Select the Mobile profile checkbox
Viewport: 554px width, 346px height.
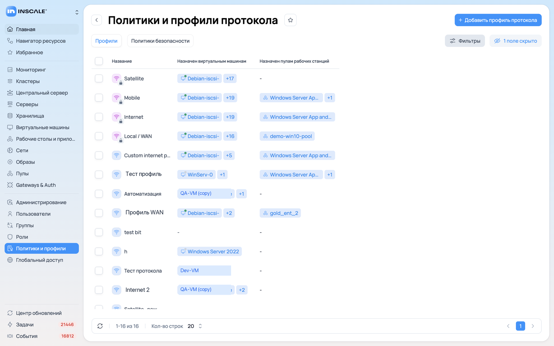(x=99, y=97)
